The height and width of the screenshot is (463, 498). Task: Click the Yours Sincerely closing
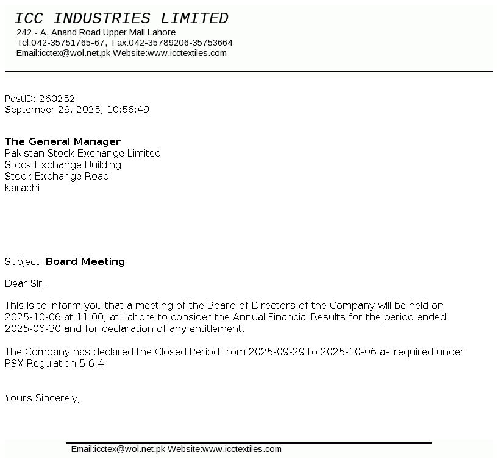(43, 398)
